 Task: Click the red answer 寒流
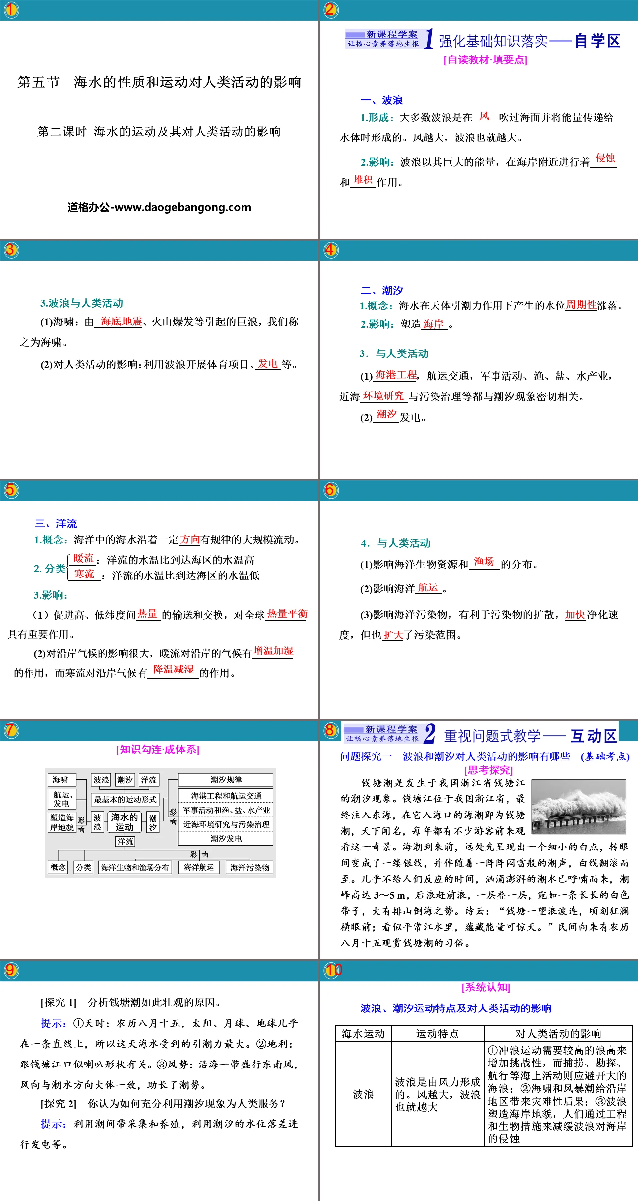click(84, 574)
